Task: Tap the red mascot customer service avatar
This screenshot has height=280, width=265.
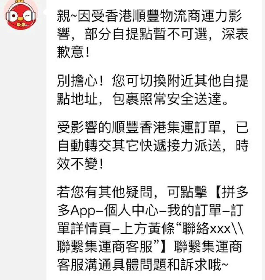Action: pyautogui.click(x=21, y=15)
